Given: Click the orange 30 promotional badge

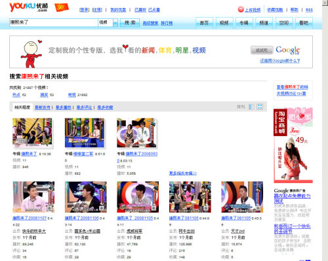Looking at the screenshot, I should click(62, 7).
